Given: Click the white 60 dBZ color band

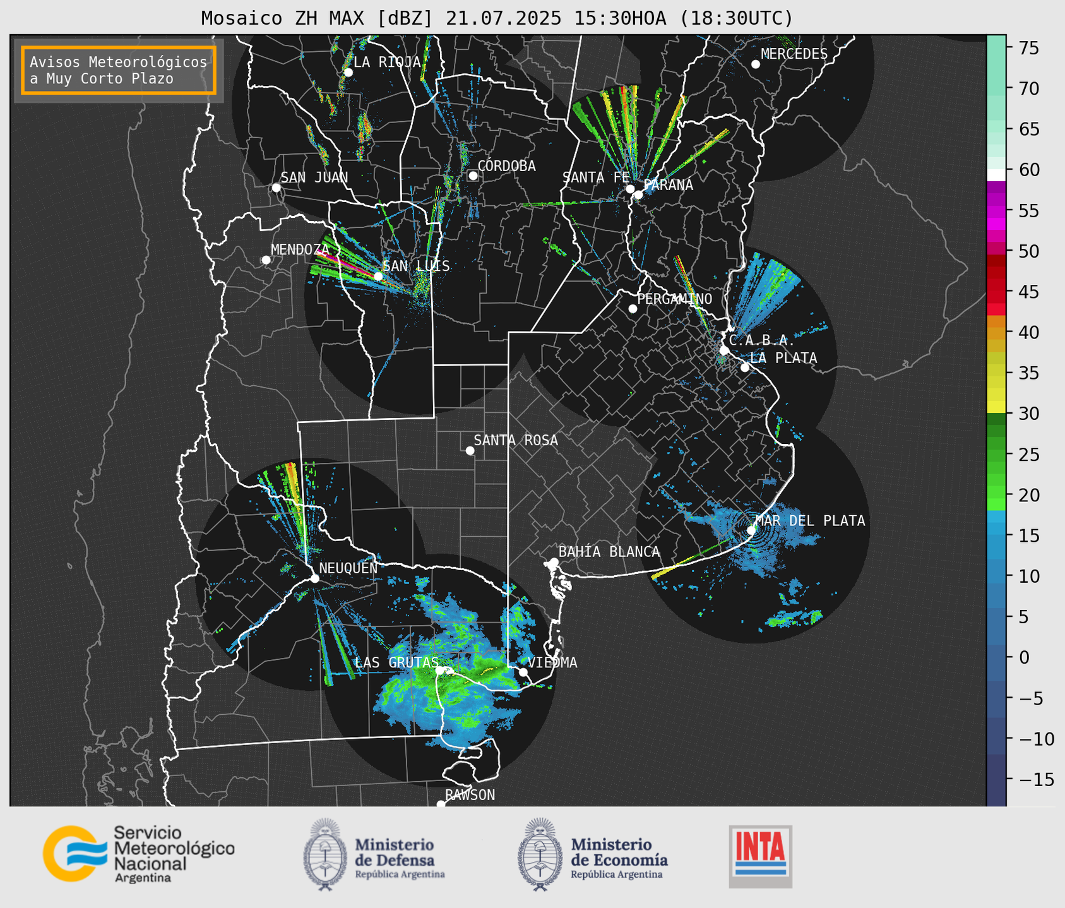Looking at the screenshot, I should tap(996, 174).
